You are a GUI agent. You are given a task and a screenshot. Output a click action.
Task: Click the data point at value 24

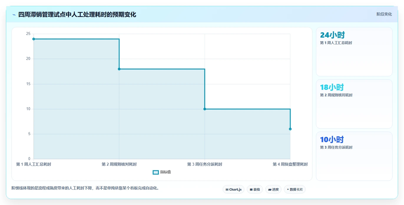[34, 39]
